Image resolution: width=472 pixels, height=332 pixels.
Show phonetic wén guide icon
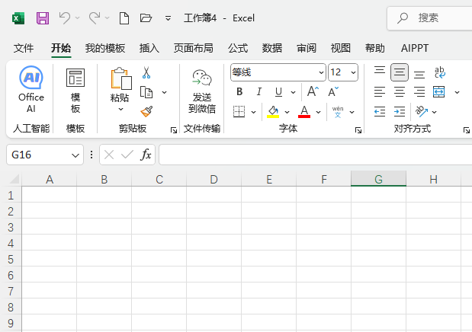click(338, 112)
